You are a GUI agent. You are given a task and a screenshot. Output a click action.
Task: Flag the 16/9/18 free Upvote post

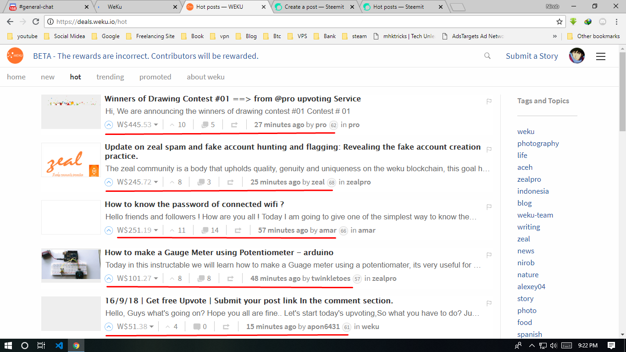pos(489,303)
